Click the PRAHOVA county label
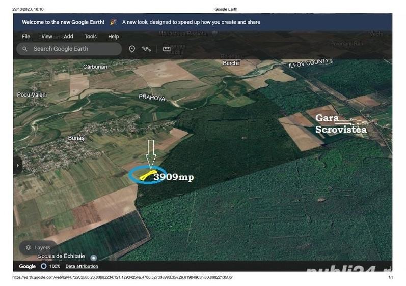 (152, 98)
